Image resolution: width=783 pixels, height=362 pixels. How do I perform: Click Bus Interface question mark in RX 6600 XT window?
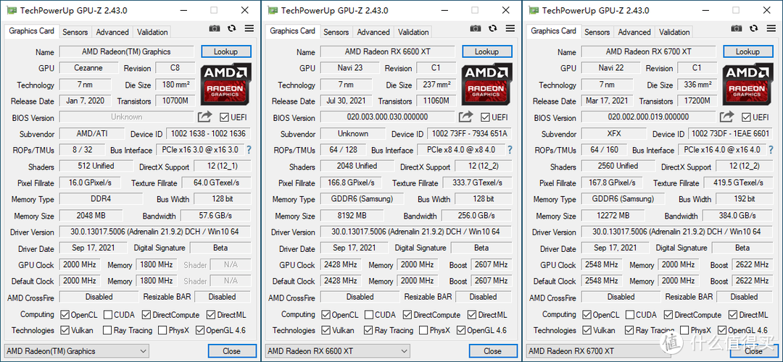click(510, 150)
